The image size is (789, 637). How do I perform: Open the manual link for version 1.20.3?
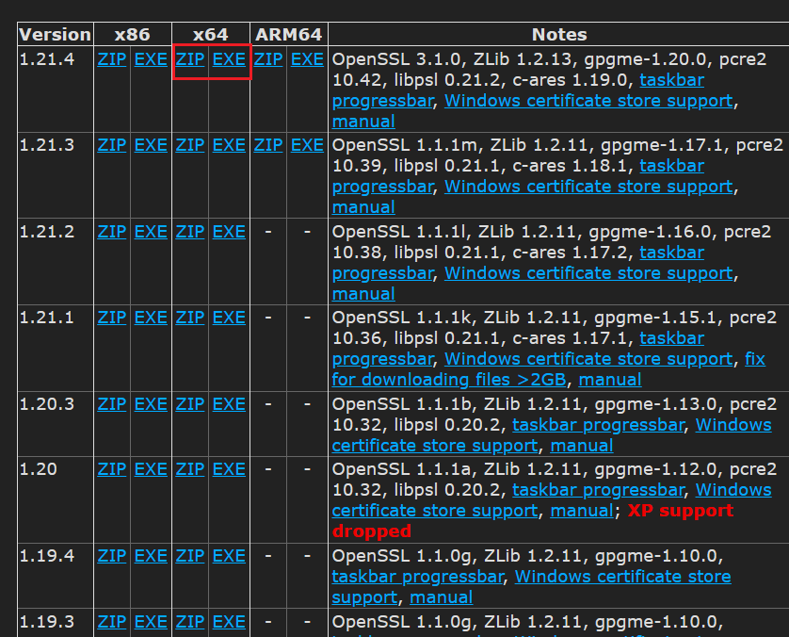pyautogui.click(x=582, y=445)
